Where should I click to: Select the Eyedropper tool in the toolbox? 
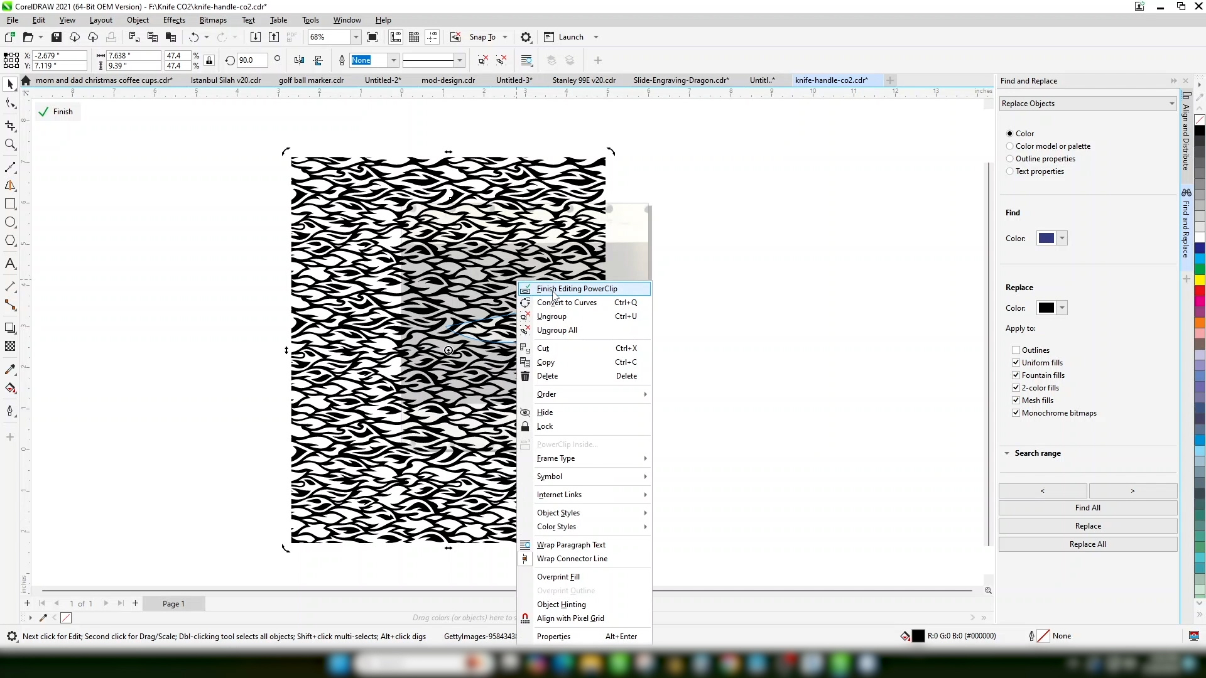tap(10, 370)
